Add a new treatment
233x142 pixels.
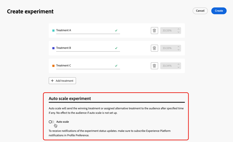pyautogui.click(x=62, y=81)
